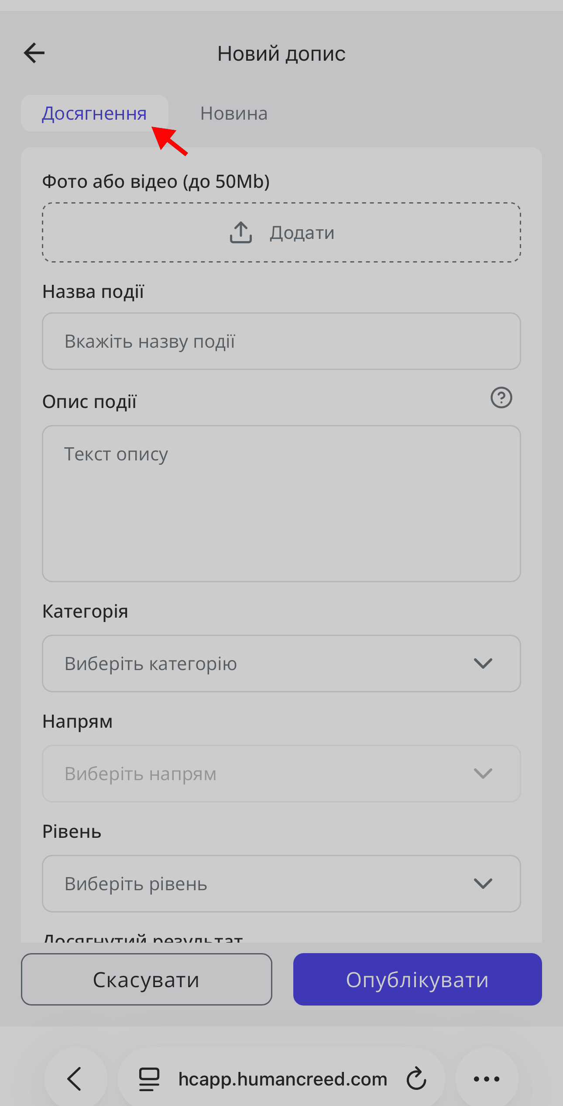563x1106 pixels.
Task: Click the chevron arrow in Категорія field
Action: pyautogui.click(x=483, y=664)
